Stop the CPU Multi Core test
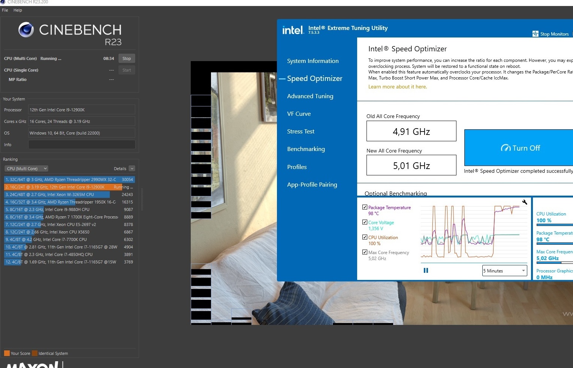The height and width of the screenshot is (368, 573). coord(127,58)
